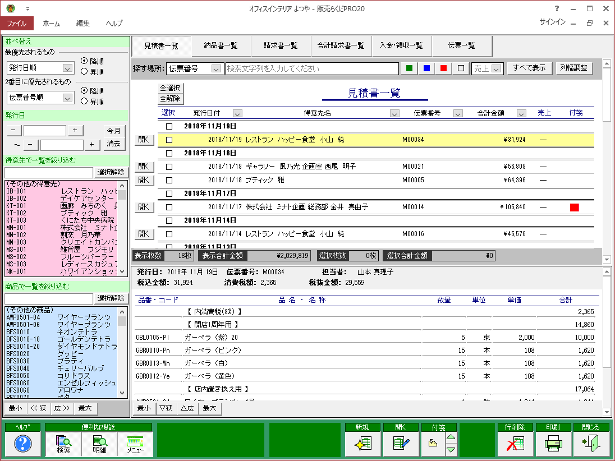Click the search text input field
This screenshot has height=461, width=615.
[312, 68]
